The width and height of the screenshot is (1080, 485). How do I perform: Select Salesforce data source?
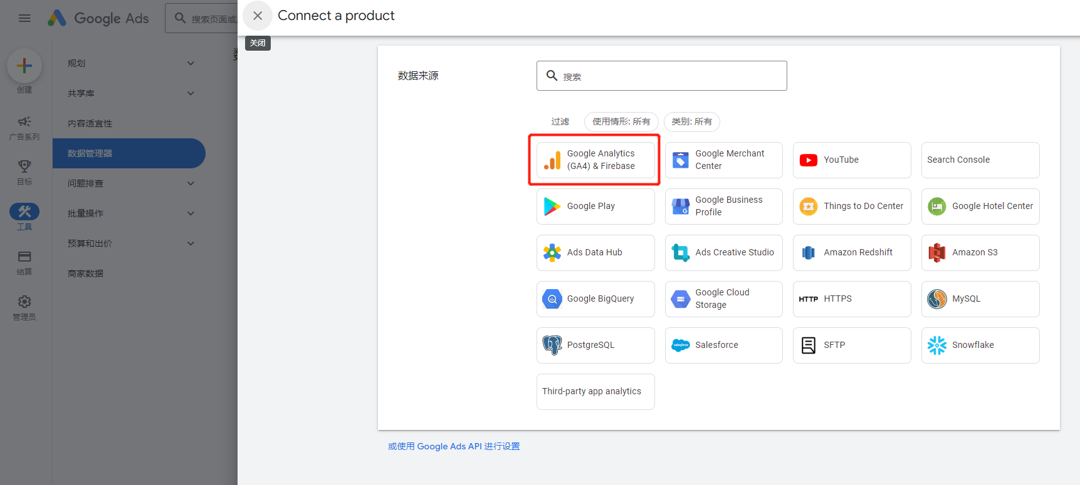(723, 345)
